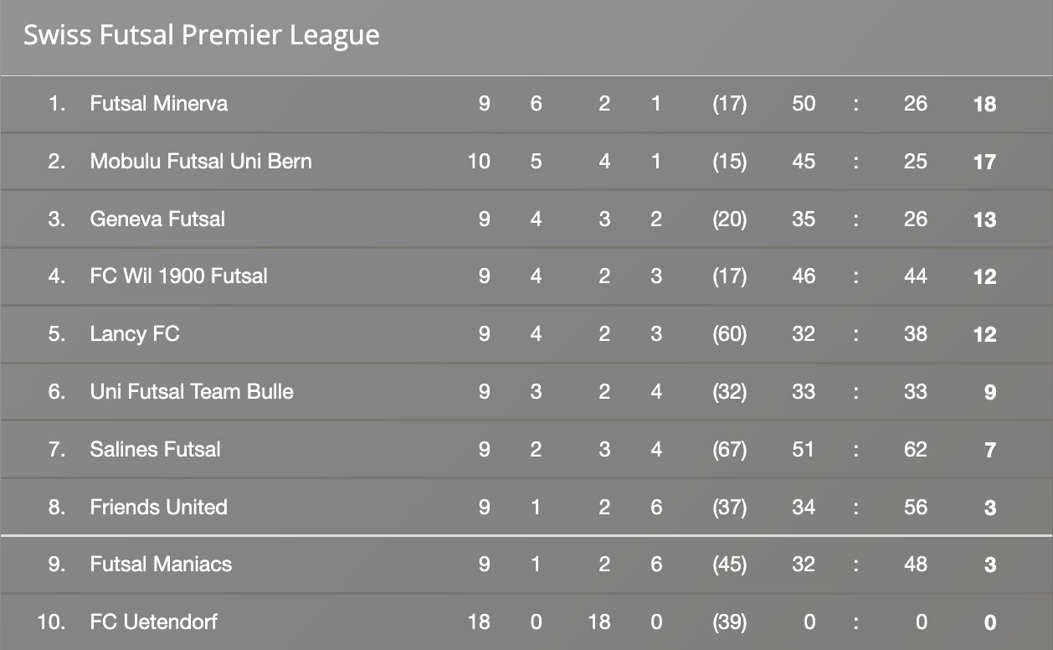Viewport: 1053px width, 650px height.
Task: Click Mobulu Futsal Uni Bern's 17 points
Action: point(984,162)
